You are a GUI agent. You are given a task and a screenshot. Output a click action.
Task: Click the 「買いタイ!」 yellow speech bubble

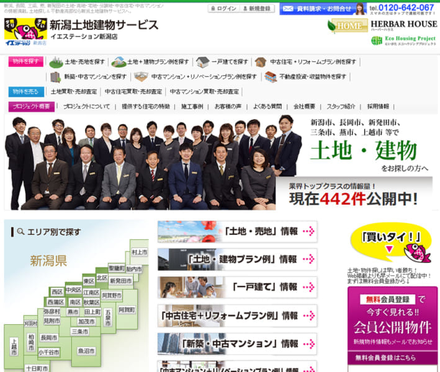click(391, 243)
